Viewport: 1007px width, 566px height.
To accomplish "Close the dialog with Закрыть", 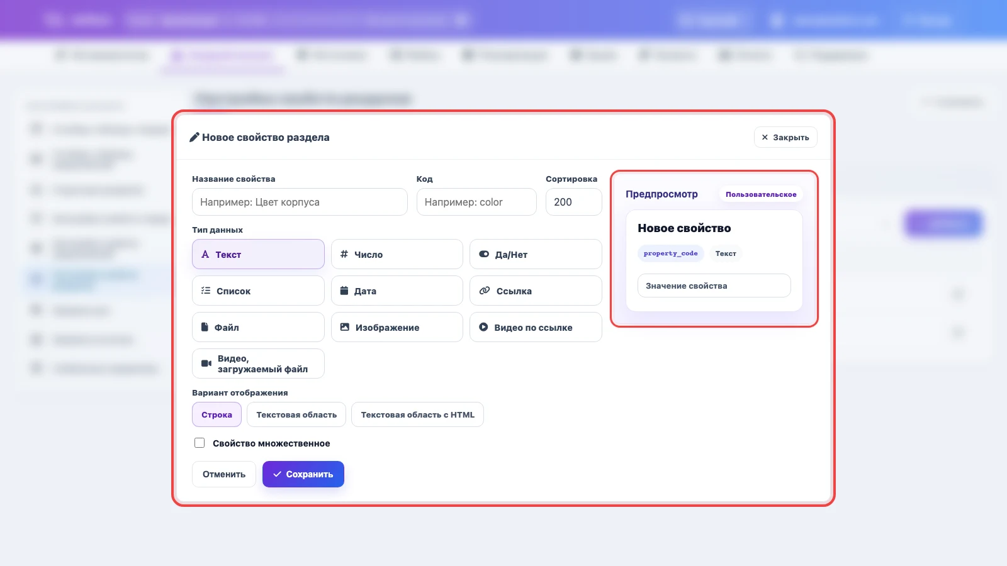I will [785, 137].
